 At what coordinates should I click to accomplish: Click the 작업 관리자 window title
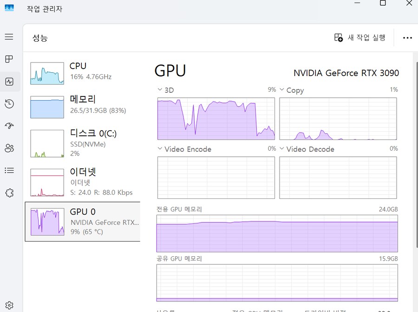[x=45, y=9]
